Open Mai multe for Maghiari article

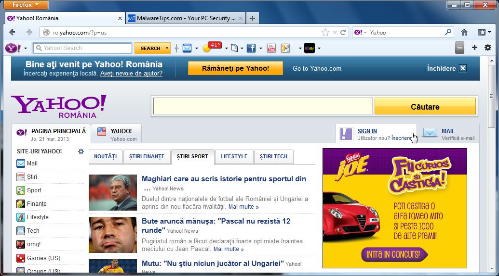pos(243,207)
